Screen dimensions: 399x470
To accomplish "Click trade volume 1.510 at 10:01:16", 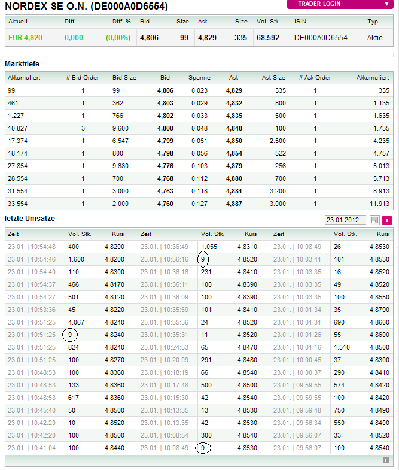I will [342, 348].
